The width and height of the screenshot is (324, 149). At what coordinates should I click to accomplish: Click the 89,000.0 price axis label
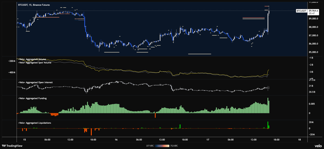tap(314, 19)
